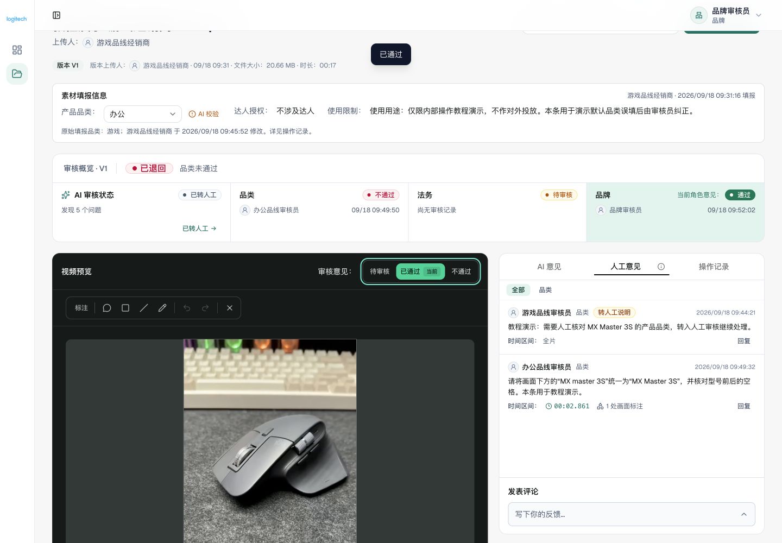Click the 通过 badge on 品牌 card
The width and height of the screenshot is (782, 543).
tap(740, 195)
